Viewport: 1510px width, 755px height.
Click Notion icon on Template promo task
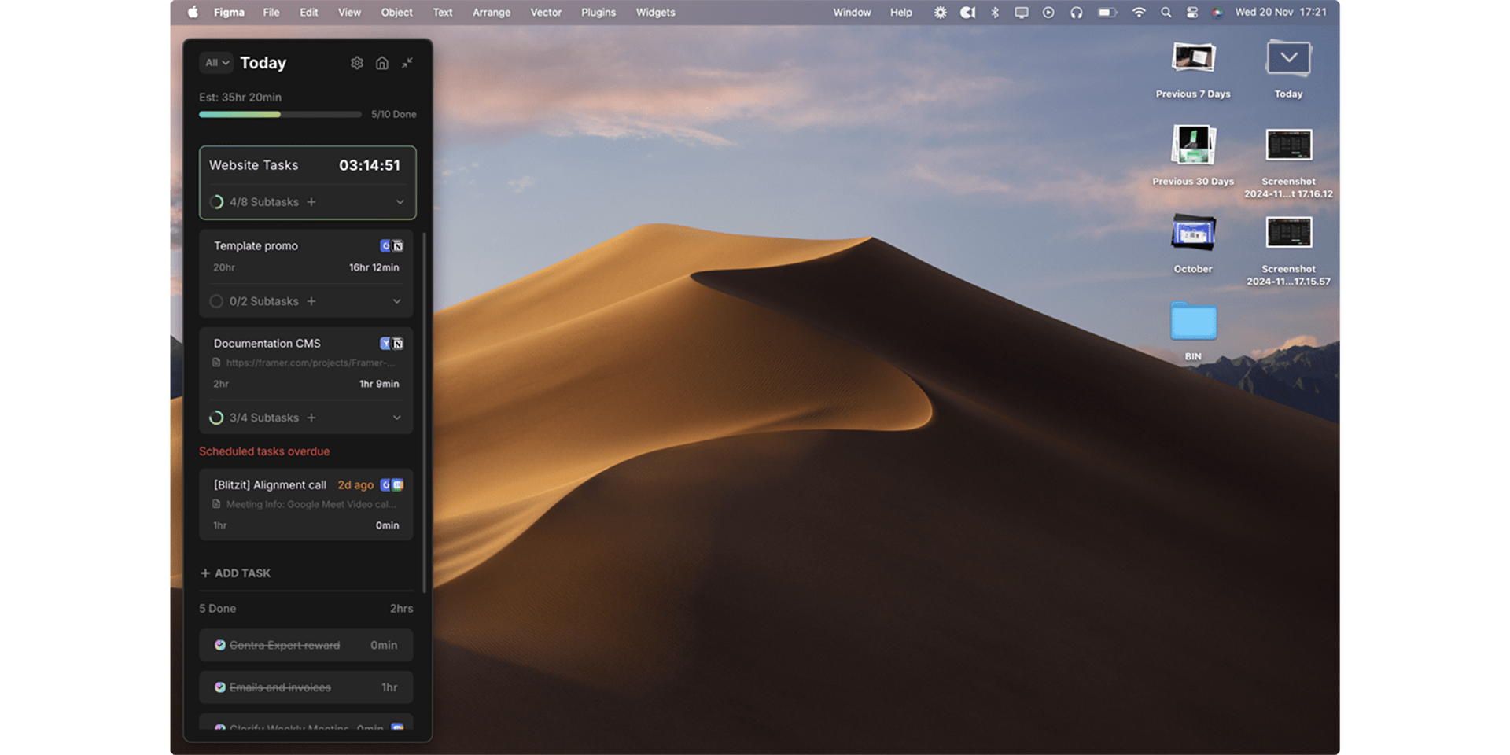click(398, 246)
